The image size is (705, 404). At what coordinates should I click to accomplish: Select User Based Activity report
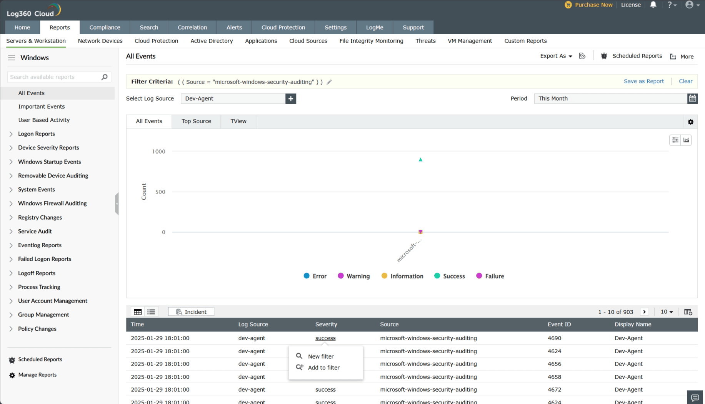coord(44,120)
